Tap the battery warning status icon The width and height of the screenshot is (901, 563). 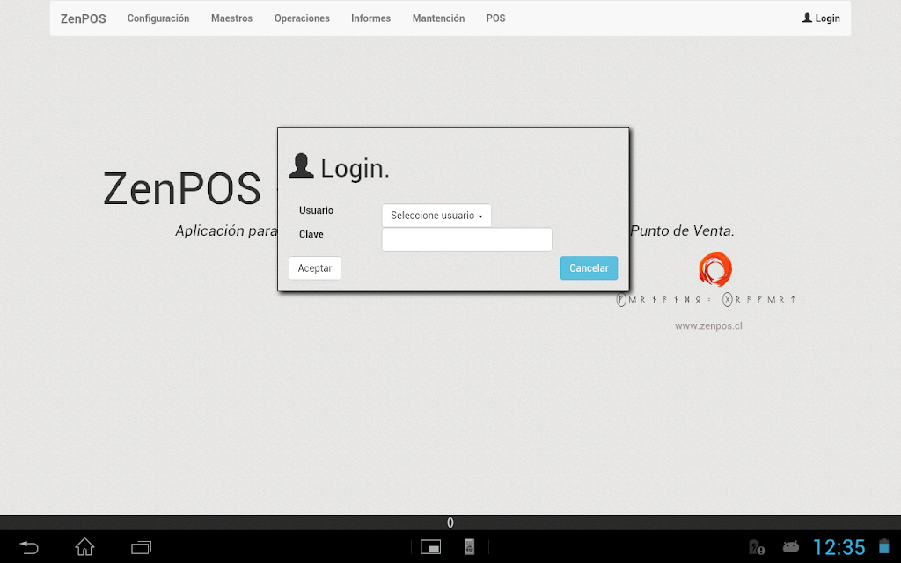(757, 547)
